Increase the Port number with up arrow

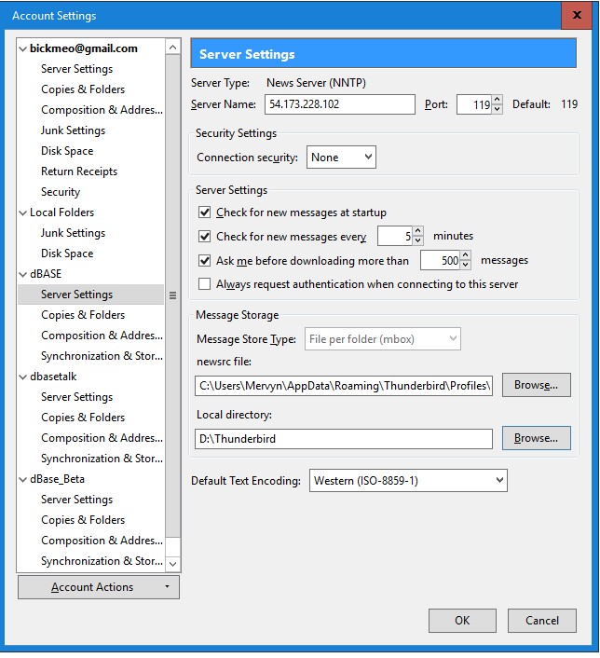coord(498,101)
